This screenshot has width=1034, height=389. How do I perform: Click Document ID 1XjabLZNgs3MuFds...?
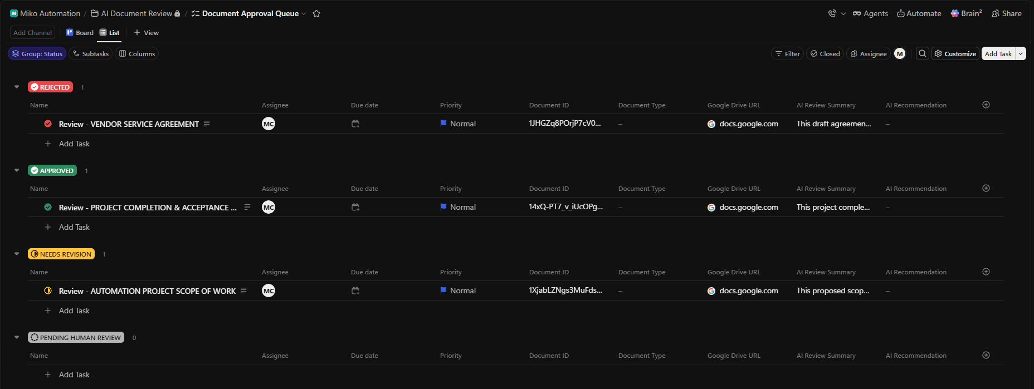(565, 290)
